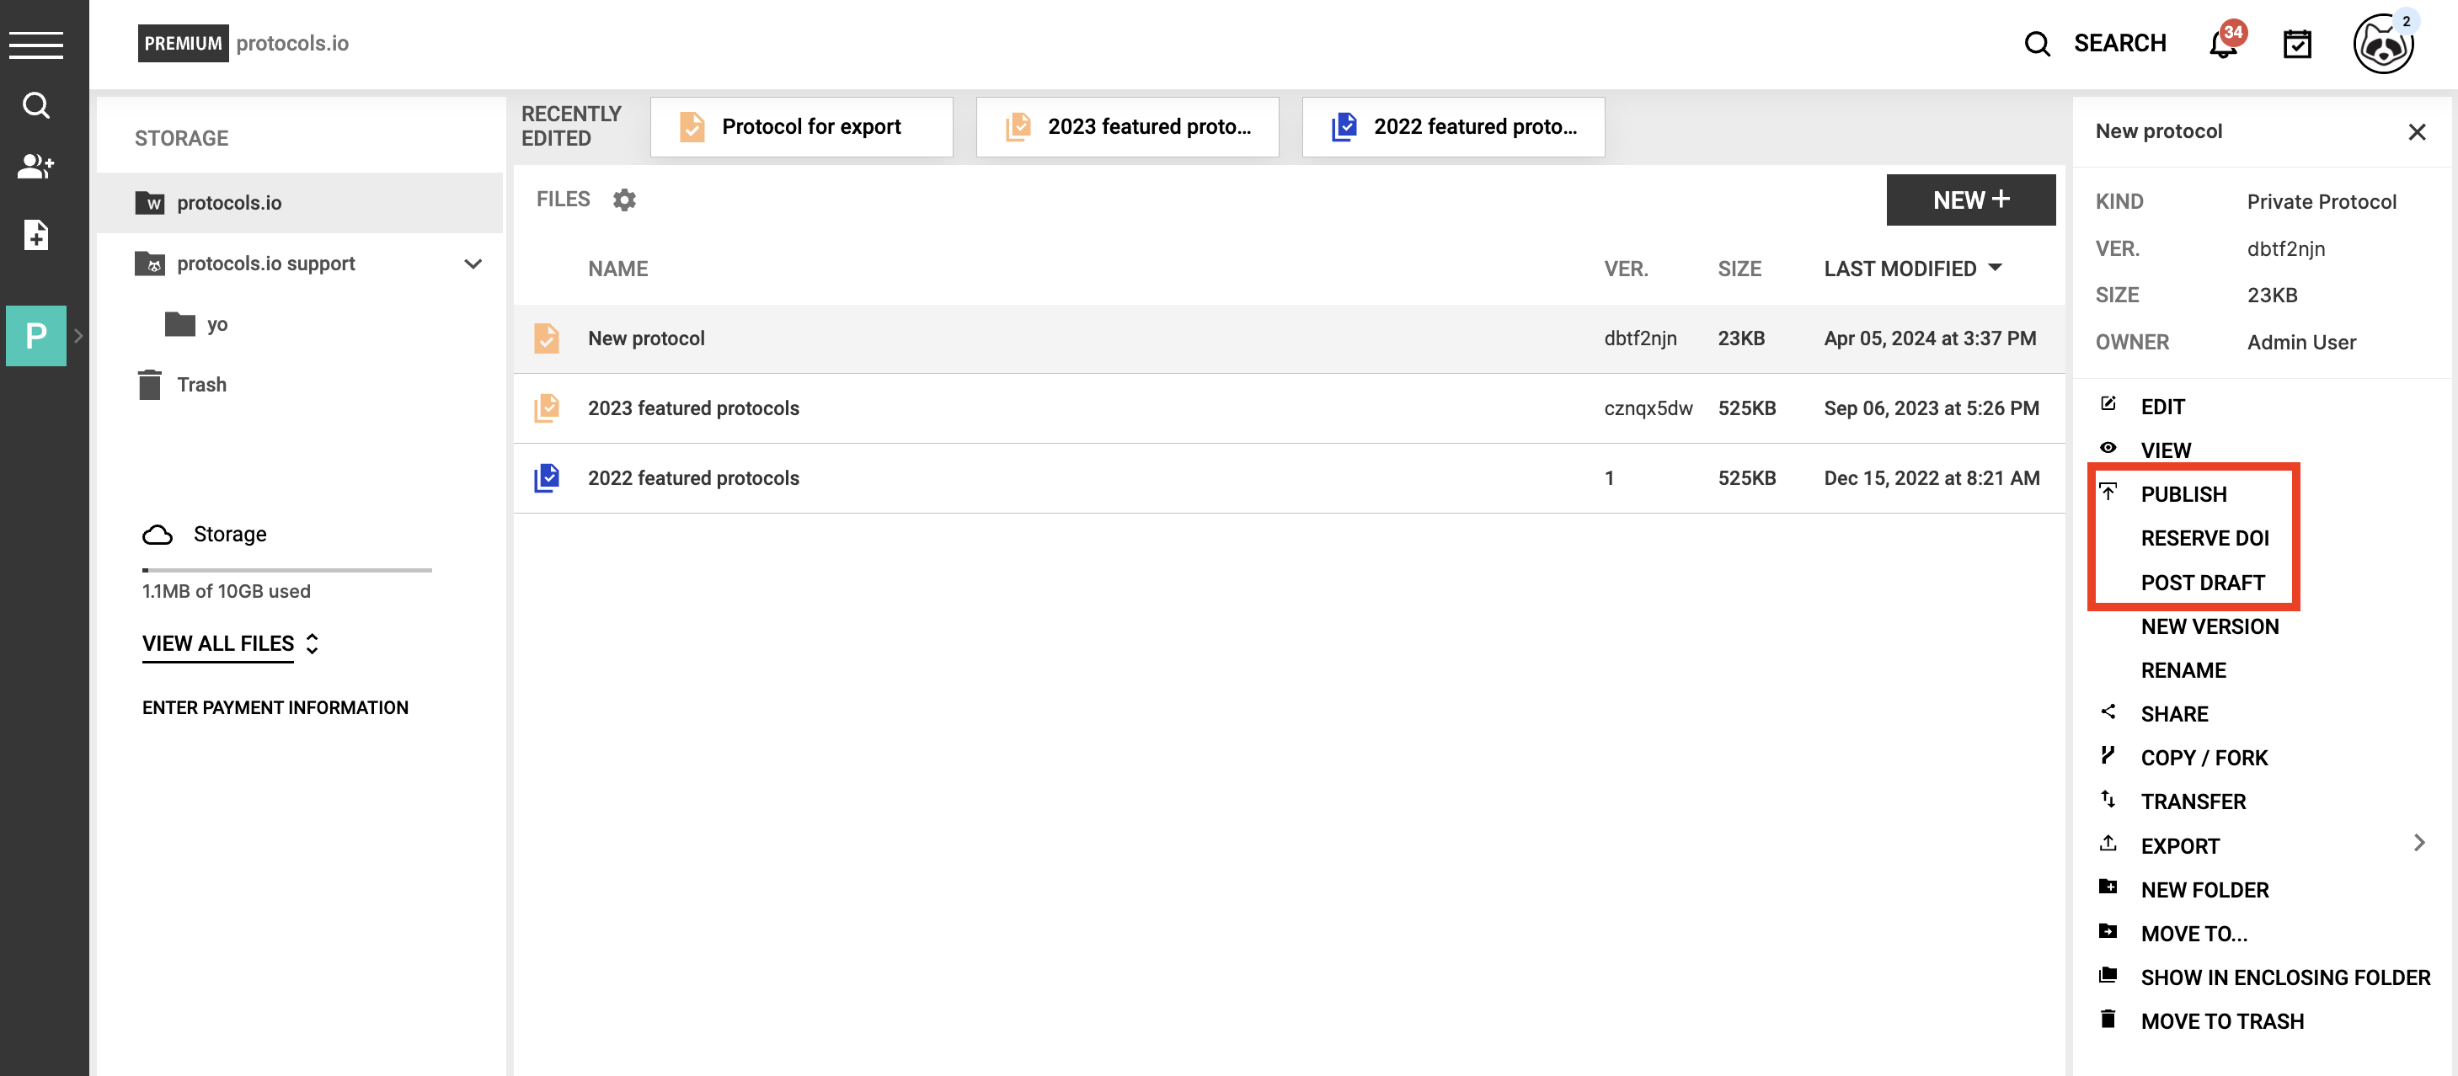Click Enter Payment Information link

pyautogui.click(x=275, y=708)
